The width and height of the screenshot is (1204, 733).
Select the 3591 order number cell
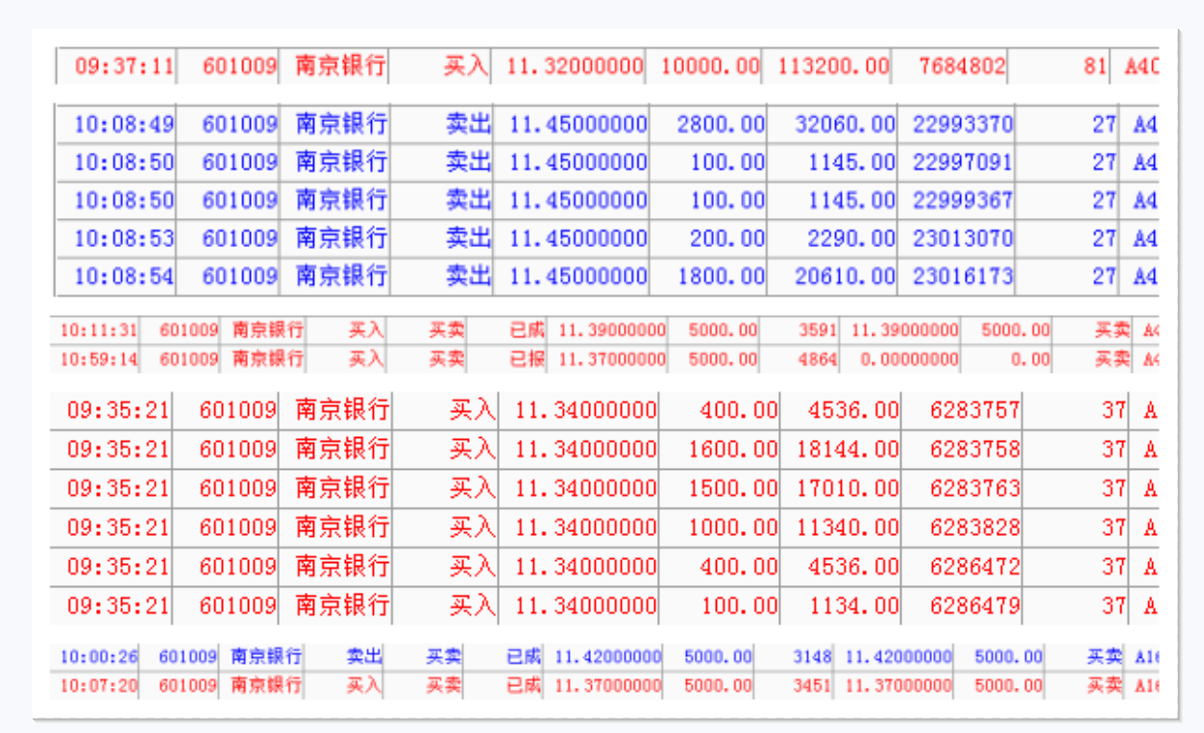818,330
